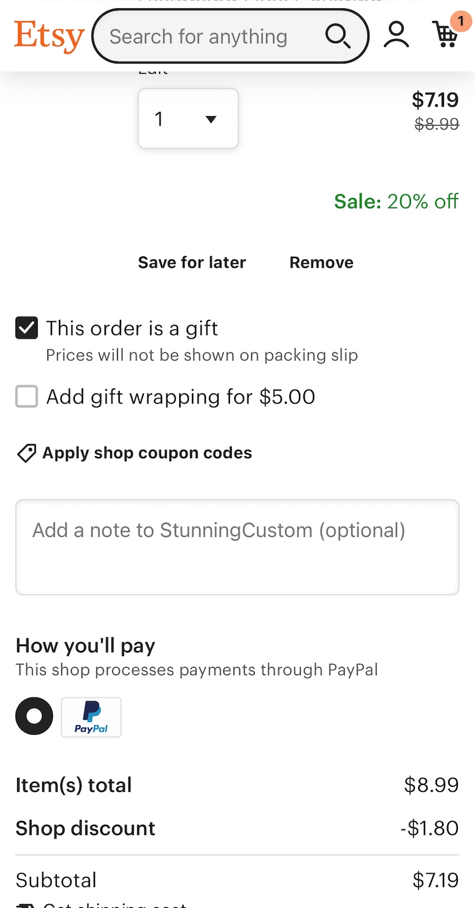Viewport: 475px width, 908px height.
Task: Click the Add gift wrapping label text
Action: tap(180, 397)
